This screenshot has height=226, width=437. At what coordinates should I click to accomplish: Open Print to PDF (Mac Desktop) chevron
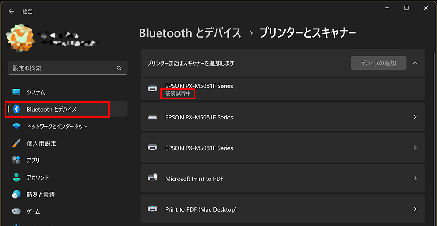tap(415, 209)
